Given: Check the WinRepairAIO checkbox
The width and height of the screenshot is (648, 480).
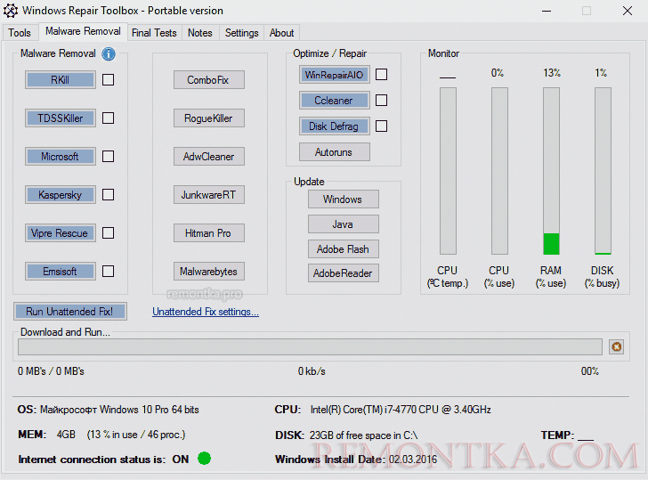Looking at the screenshot, I should point(381,75).
